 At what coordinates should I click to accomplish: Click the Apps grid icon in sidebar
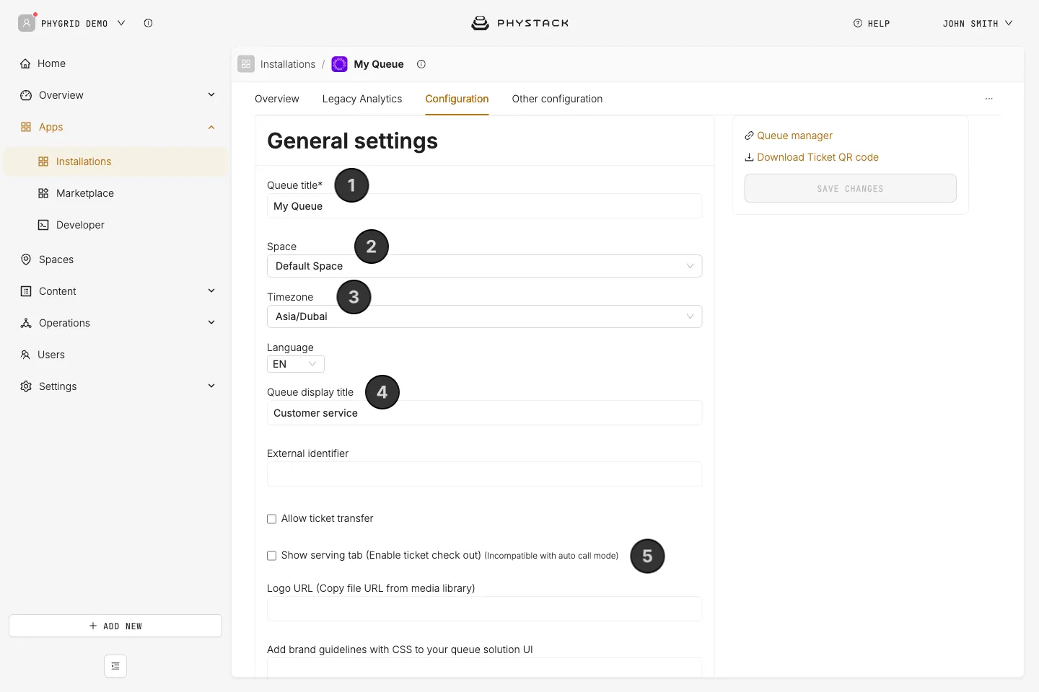click(x=26, y=127)
